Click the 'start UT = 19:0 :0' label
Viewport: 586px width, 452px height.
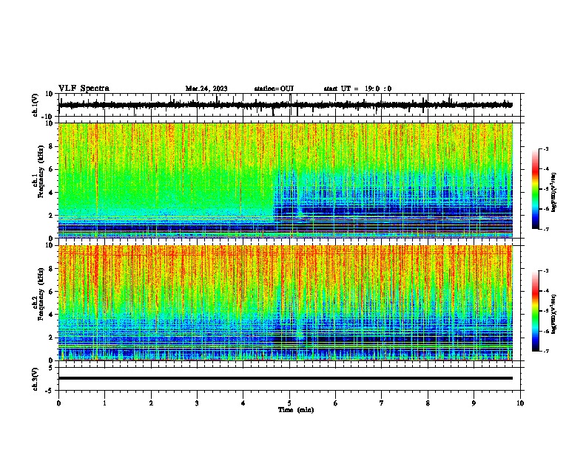[x=357, y=89]
